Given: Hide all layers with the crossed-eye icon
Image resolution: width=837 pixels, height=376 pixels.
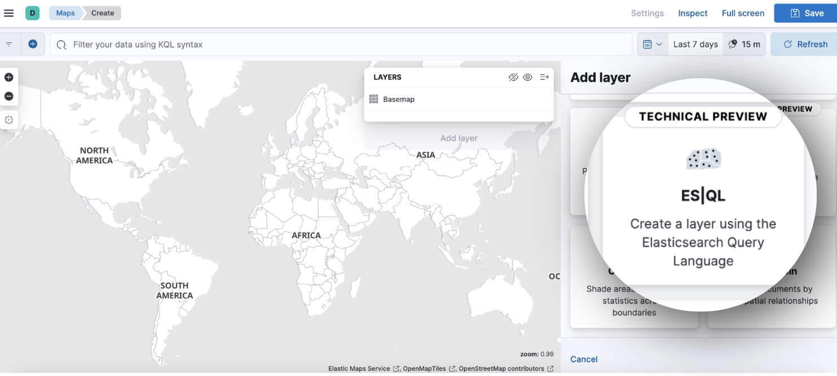Looking at the screenshot, I should [513, 77].
